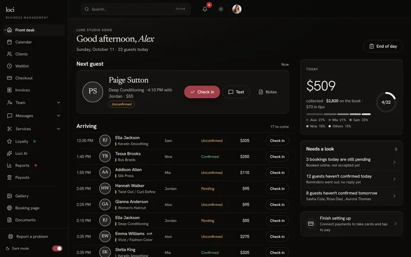Check in Paige Sutton with red button
Screen dimensions: 411x257
pos(202,92)
